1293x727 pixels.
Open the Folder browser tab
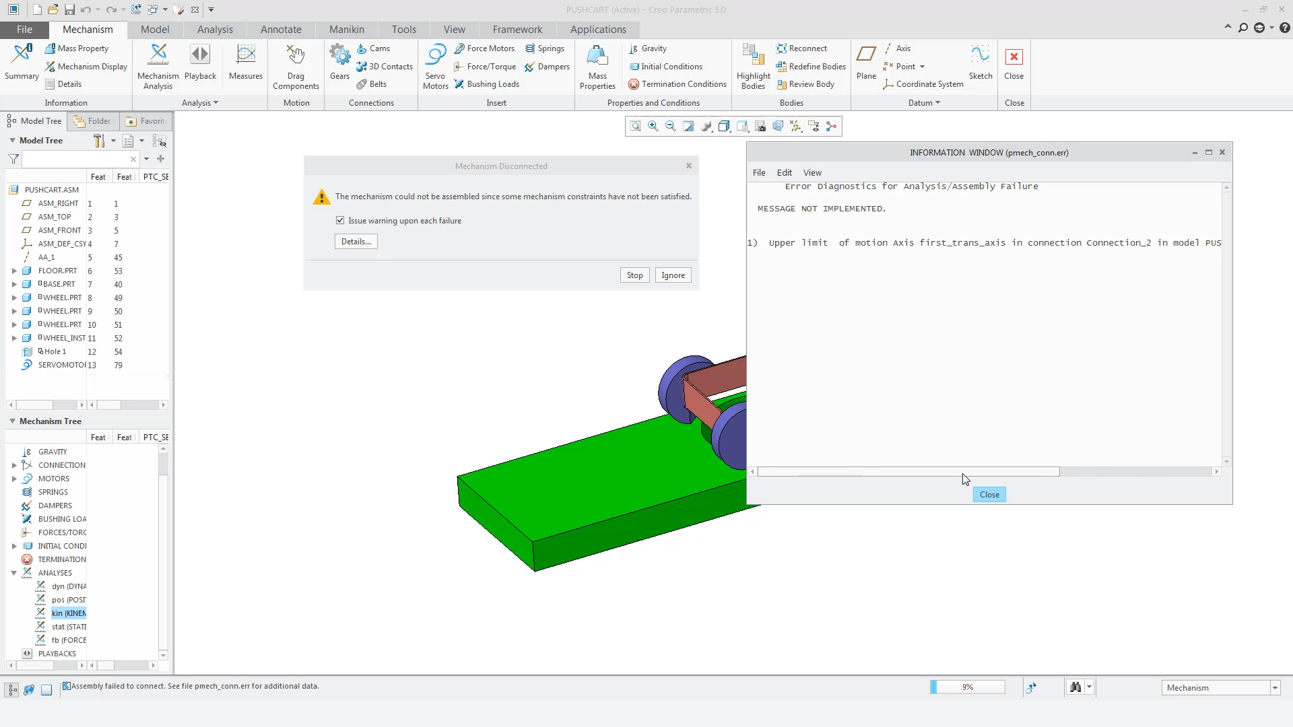point(93,121)
